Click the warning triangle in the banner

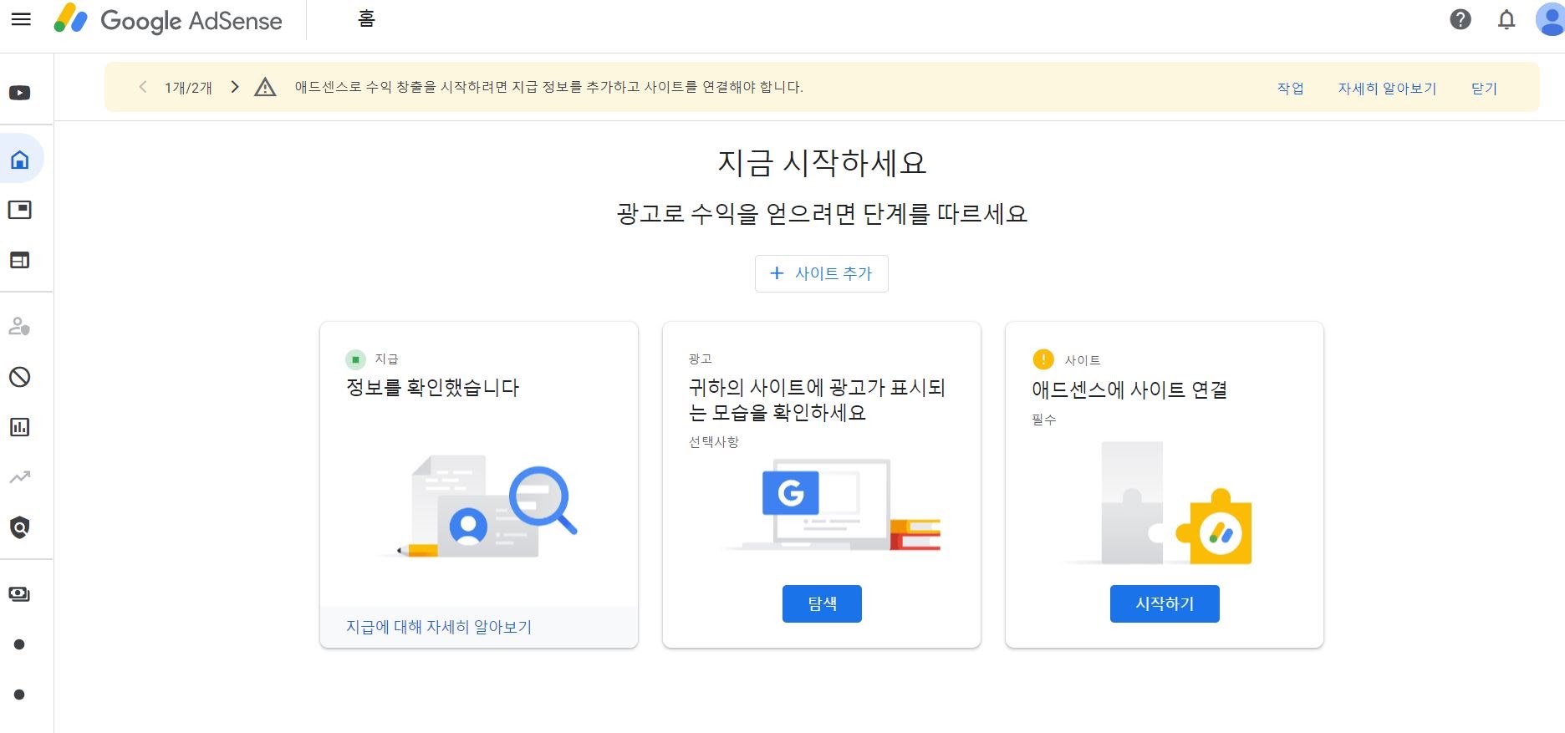click(x=265, y=87)
